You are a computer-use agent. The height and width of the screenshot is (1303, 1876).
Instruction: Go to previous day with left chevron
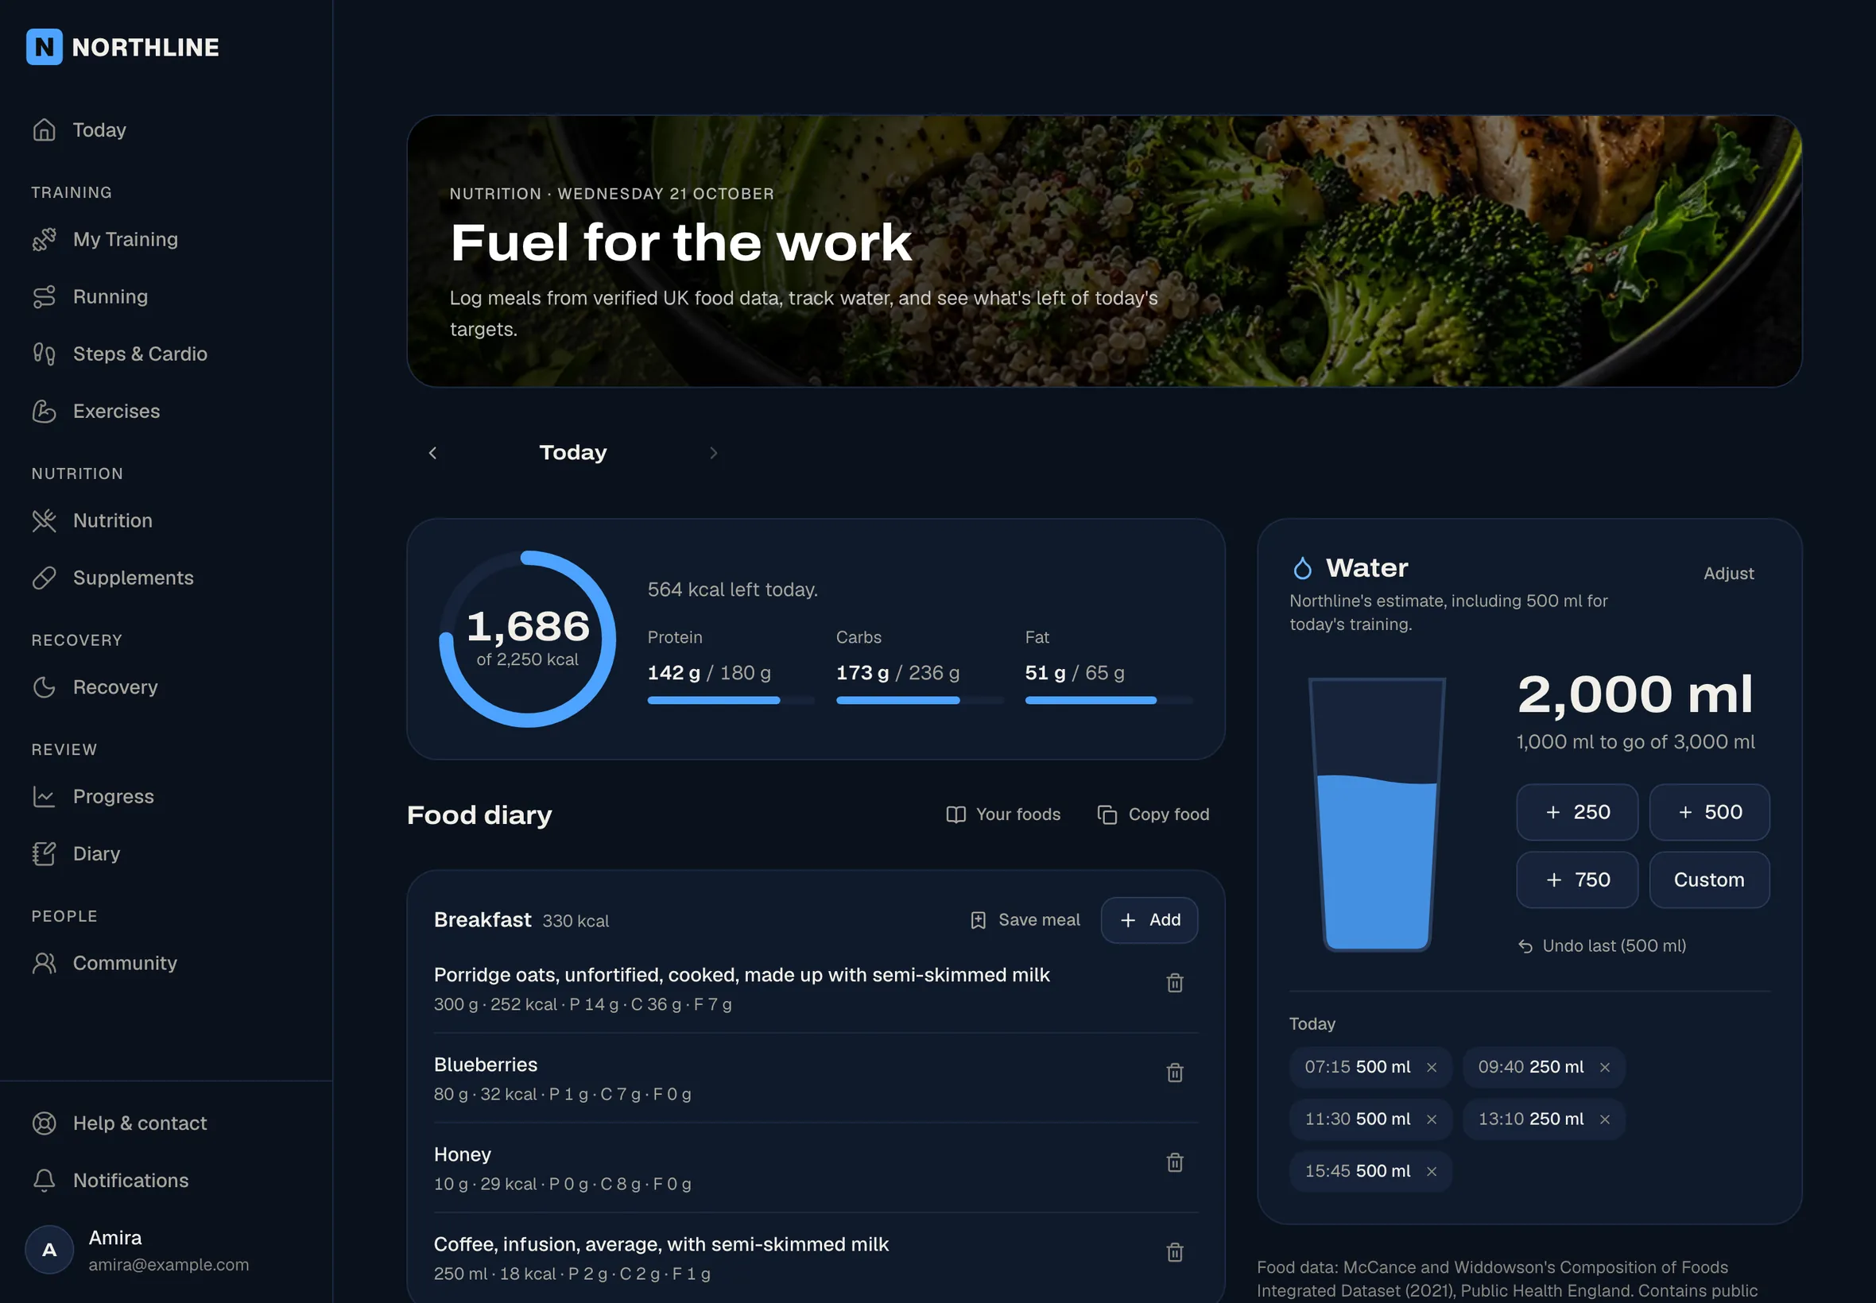coord(433,452)
